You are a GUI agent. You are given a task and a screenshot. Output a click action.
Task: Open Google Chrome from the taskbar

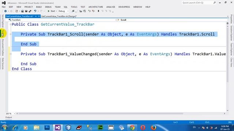(x=132, y=128)
